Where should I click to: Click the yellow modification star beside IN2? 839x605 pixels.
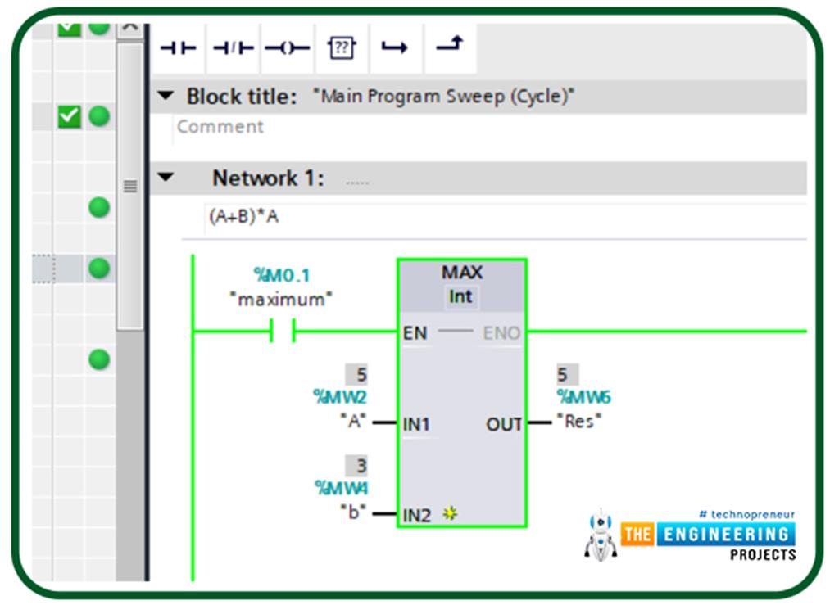pyautogui.click(x=449, y=512)
